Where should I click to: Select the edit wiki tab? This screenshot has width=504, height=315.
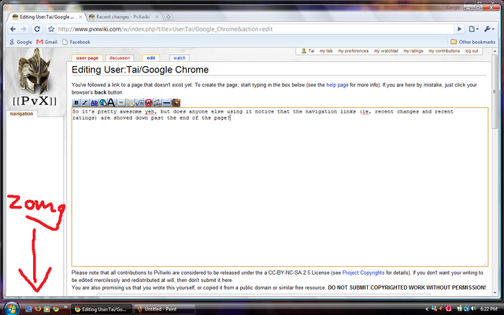(150, 57)
